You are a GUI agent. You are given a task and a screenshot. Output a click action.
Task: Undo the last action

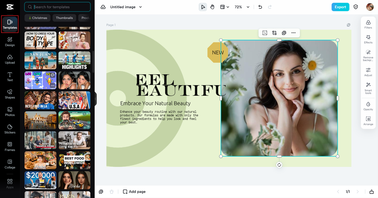[x=260, y=7]
